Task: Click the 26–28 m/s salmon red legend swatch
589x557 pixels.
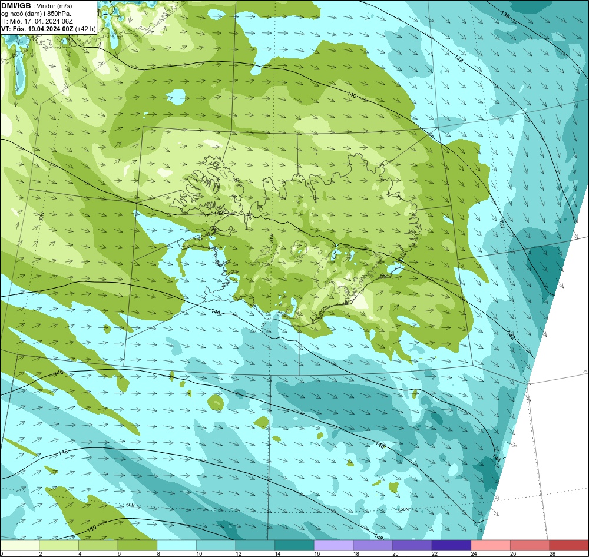Action: click(x=530, y=545)
